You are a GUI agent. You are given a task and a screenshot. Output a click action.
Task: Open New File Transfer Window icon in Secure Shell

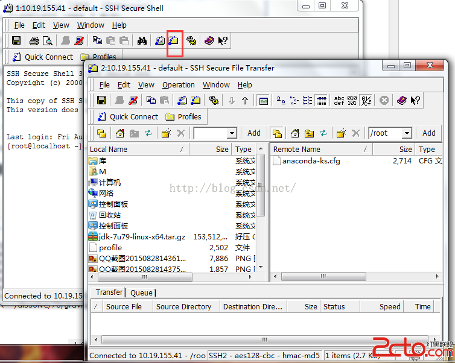[174, 40]
